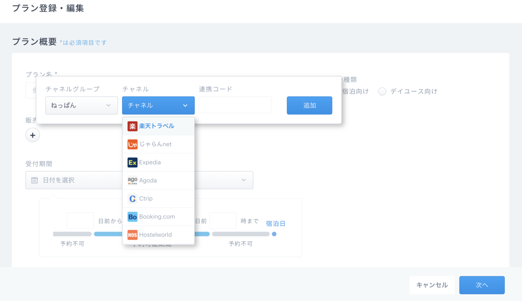Screen dimensions: 522x301
Task: Click the Jalan net logo icon
Action: pos(132,144)
